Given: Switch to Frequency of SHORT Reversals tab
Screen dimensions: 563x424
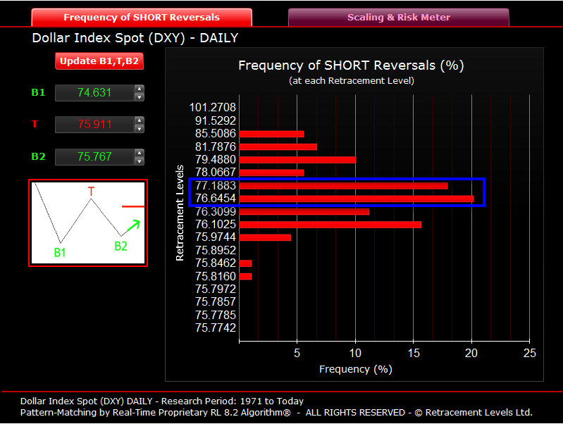Looking at the screenshot, I should pyautogui.click(x=142, y=17).
